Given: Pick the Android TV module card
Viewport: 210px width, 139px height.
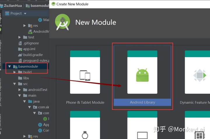Looking at the screenshot, I should 142,125.
